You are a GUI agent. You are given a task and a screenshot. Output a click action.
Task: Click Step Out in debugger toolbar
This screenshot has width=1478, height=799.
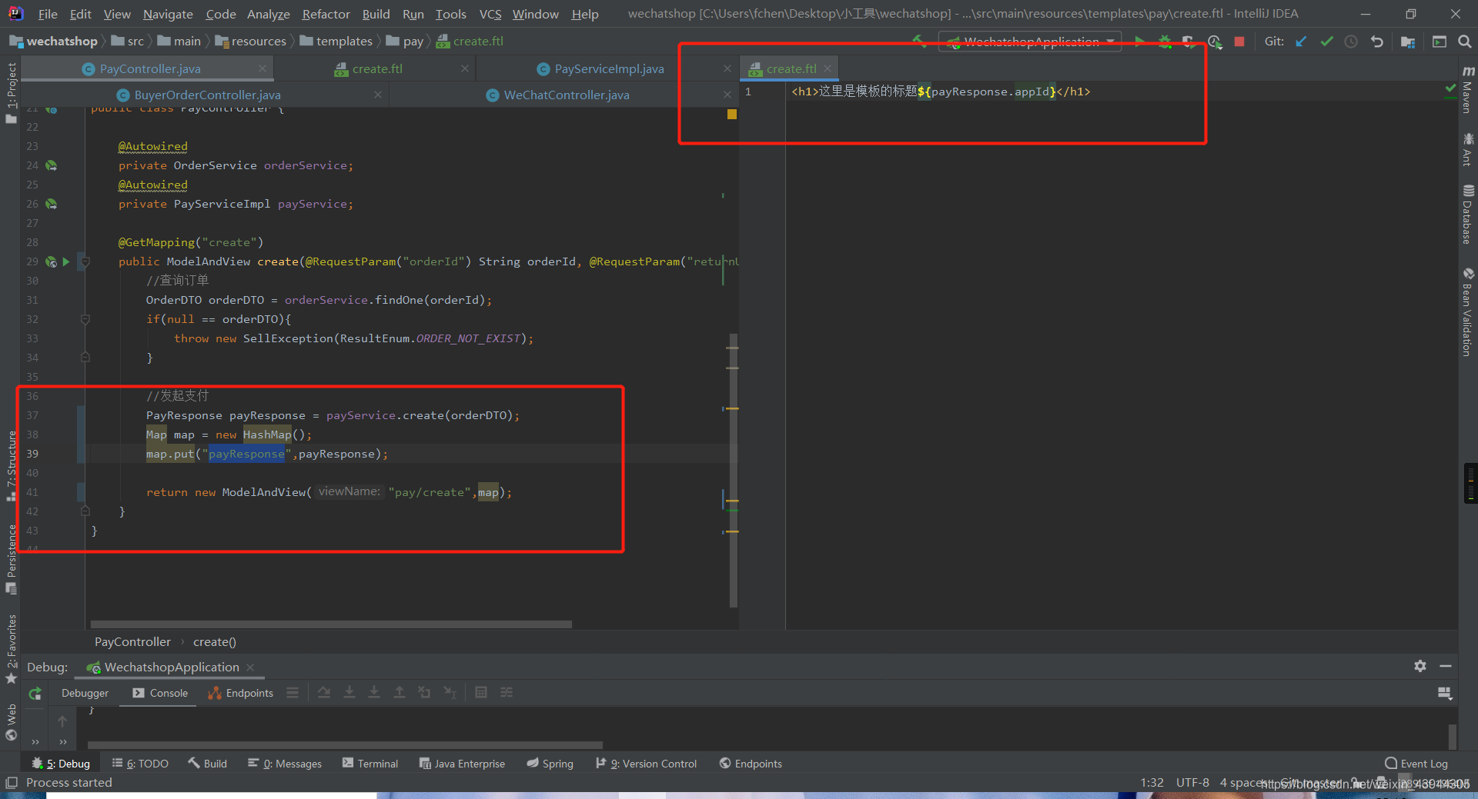pyautogui.click(x=400, y=693)
